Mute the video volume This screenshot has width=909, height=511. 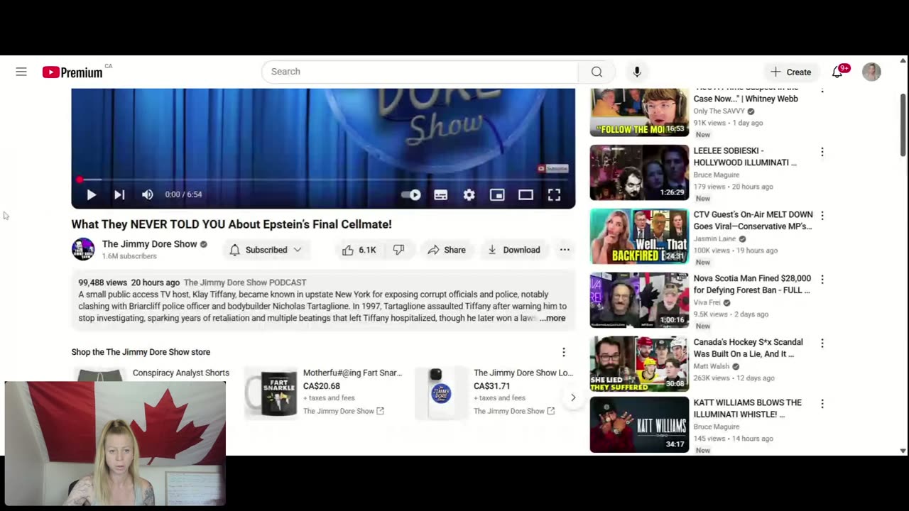click(x=147, y=194)
